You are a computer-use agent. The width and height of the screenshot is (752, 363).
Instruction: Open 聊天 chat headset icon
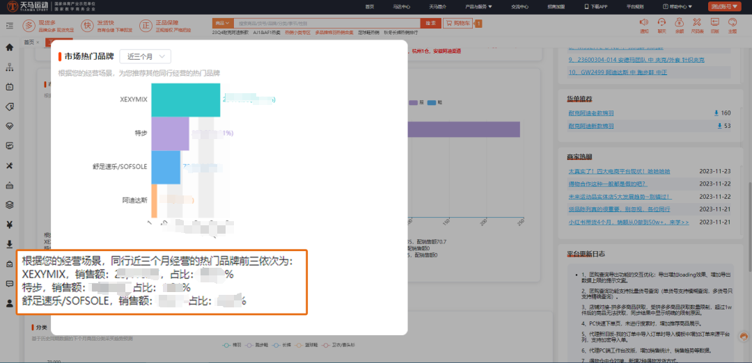tap(661, 22)
